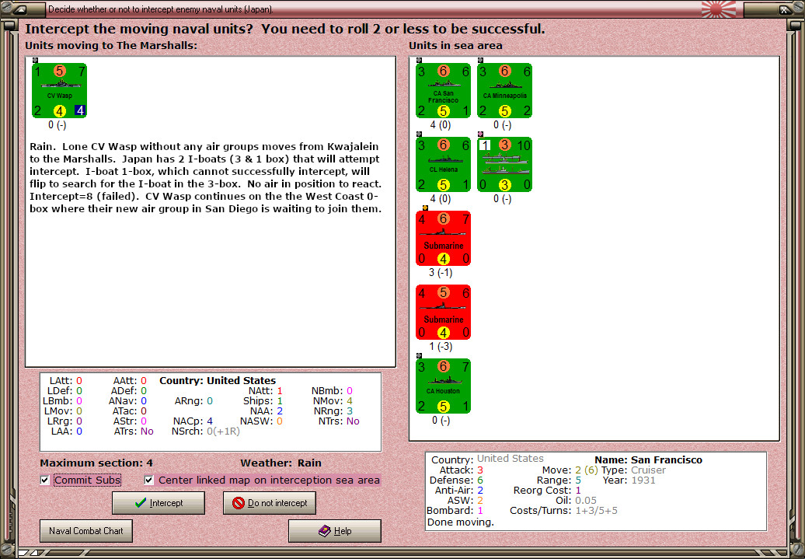805x559 pixels.
Task: Toggle the Commit Subs checkbox
Action: [x=45, y=480]
